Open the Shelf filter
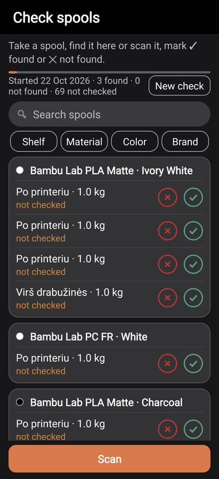219x479 pixels. [33, 141]
